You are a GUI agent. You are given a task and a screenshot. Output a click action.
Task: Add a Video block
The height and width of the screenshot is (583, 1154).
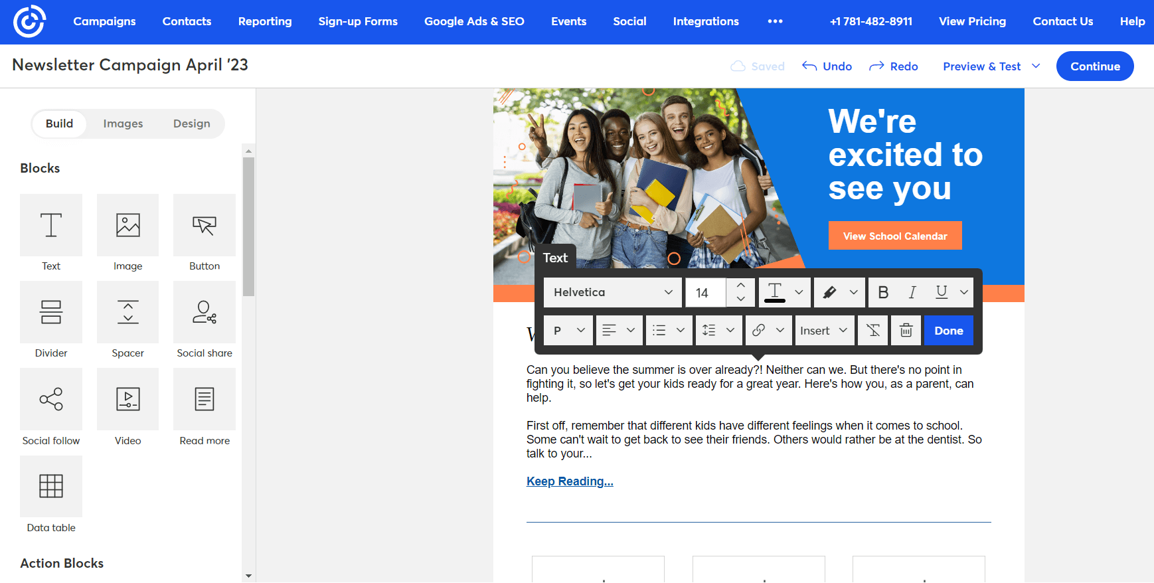point(127,399)
